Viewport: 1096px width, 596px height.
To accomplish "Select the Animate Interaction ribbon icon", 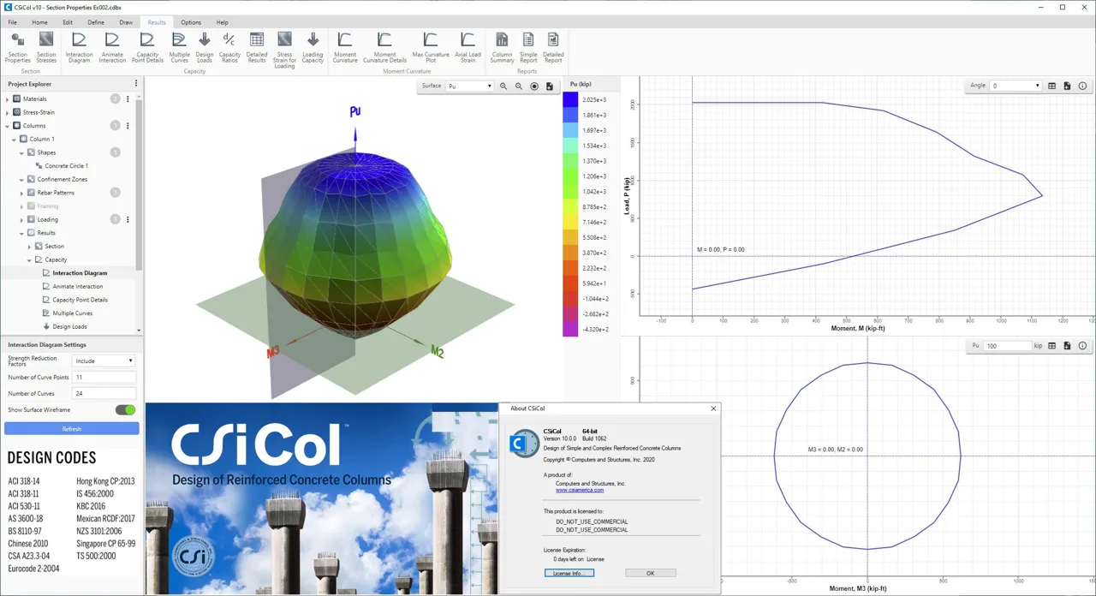I will [112, 47].
